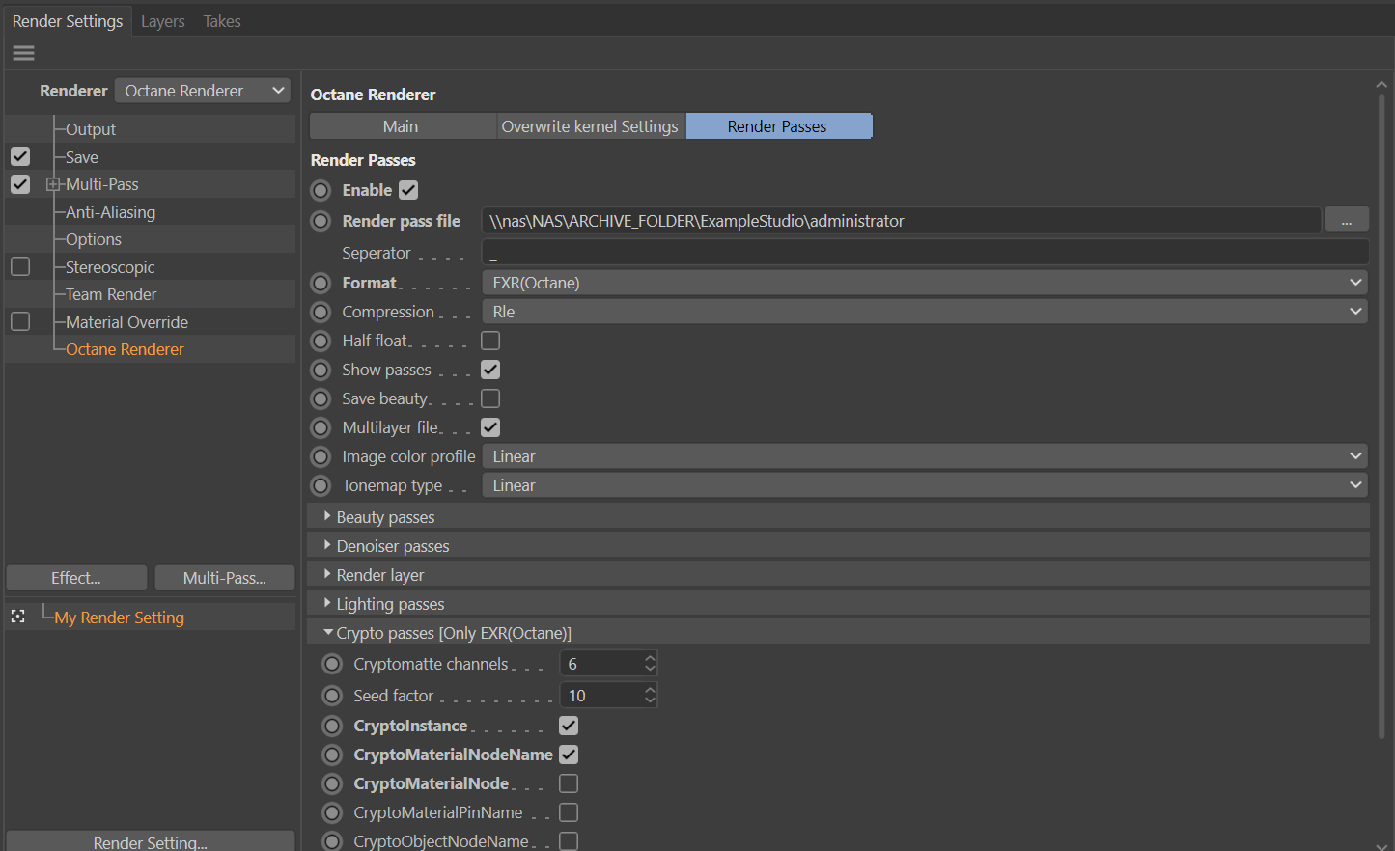The width and height of the screenshot is (1395, 851).
Task: Expand the Denoiser passes section
Action: click(x=327, y=546)
